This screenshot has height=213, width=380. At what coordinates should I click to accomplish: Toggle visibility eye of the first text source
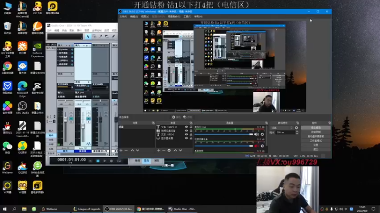[x=186, y=127]
